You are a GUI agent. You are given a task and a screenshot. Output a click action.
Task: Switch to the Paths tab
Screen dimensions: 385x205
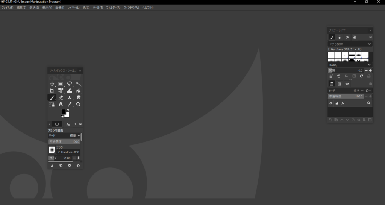347,84
